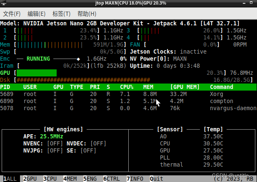Image resolution: width=257 pixels, height=182 pixels.
Task: Maximize the jtop window
Action: (251, 2)
